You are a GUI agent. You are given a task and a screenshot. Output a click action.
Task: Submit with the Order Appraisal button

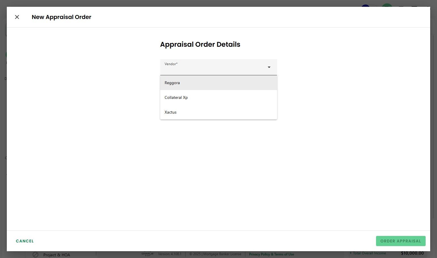(x=401, y=241)
